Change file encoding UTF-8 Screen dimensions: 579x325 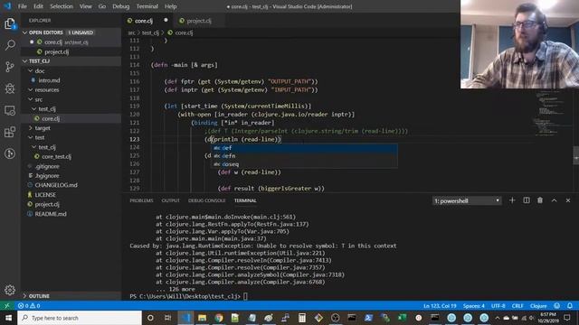(x=498, y=306)
